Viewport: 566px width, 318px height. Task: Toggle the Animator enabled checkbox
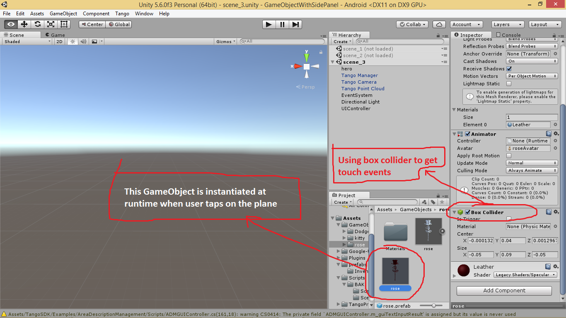pyautogui.click(x=468, y=134)
